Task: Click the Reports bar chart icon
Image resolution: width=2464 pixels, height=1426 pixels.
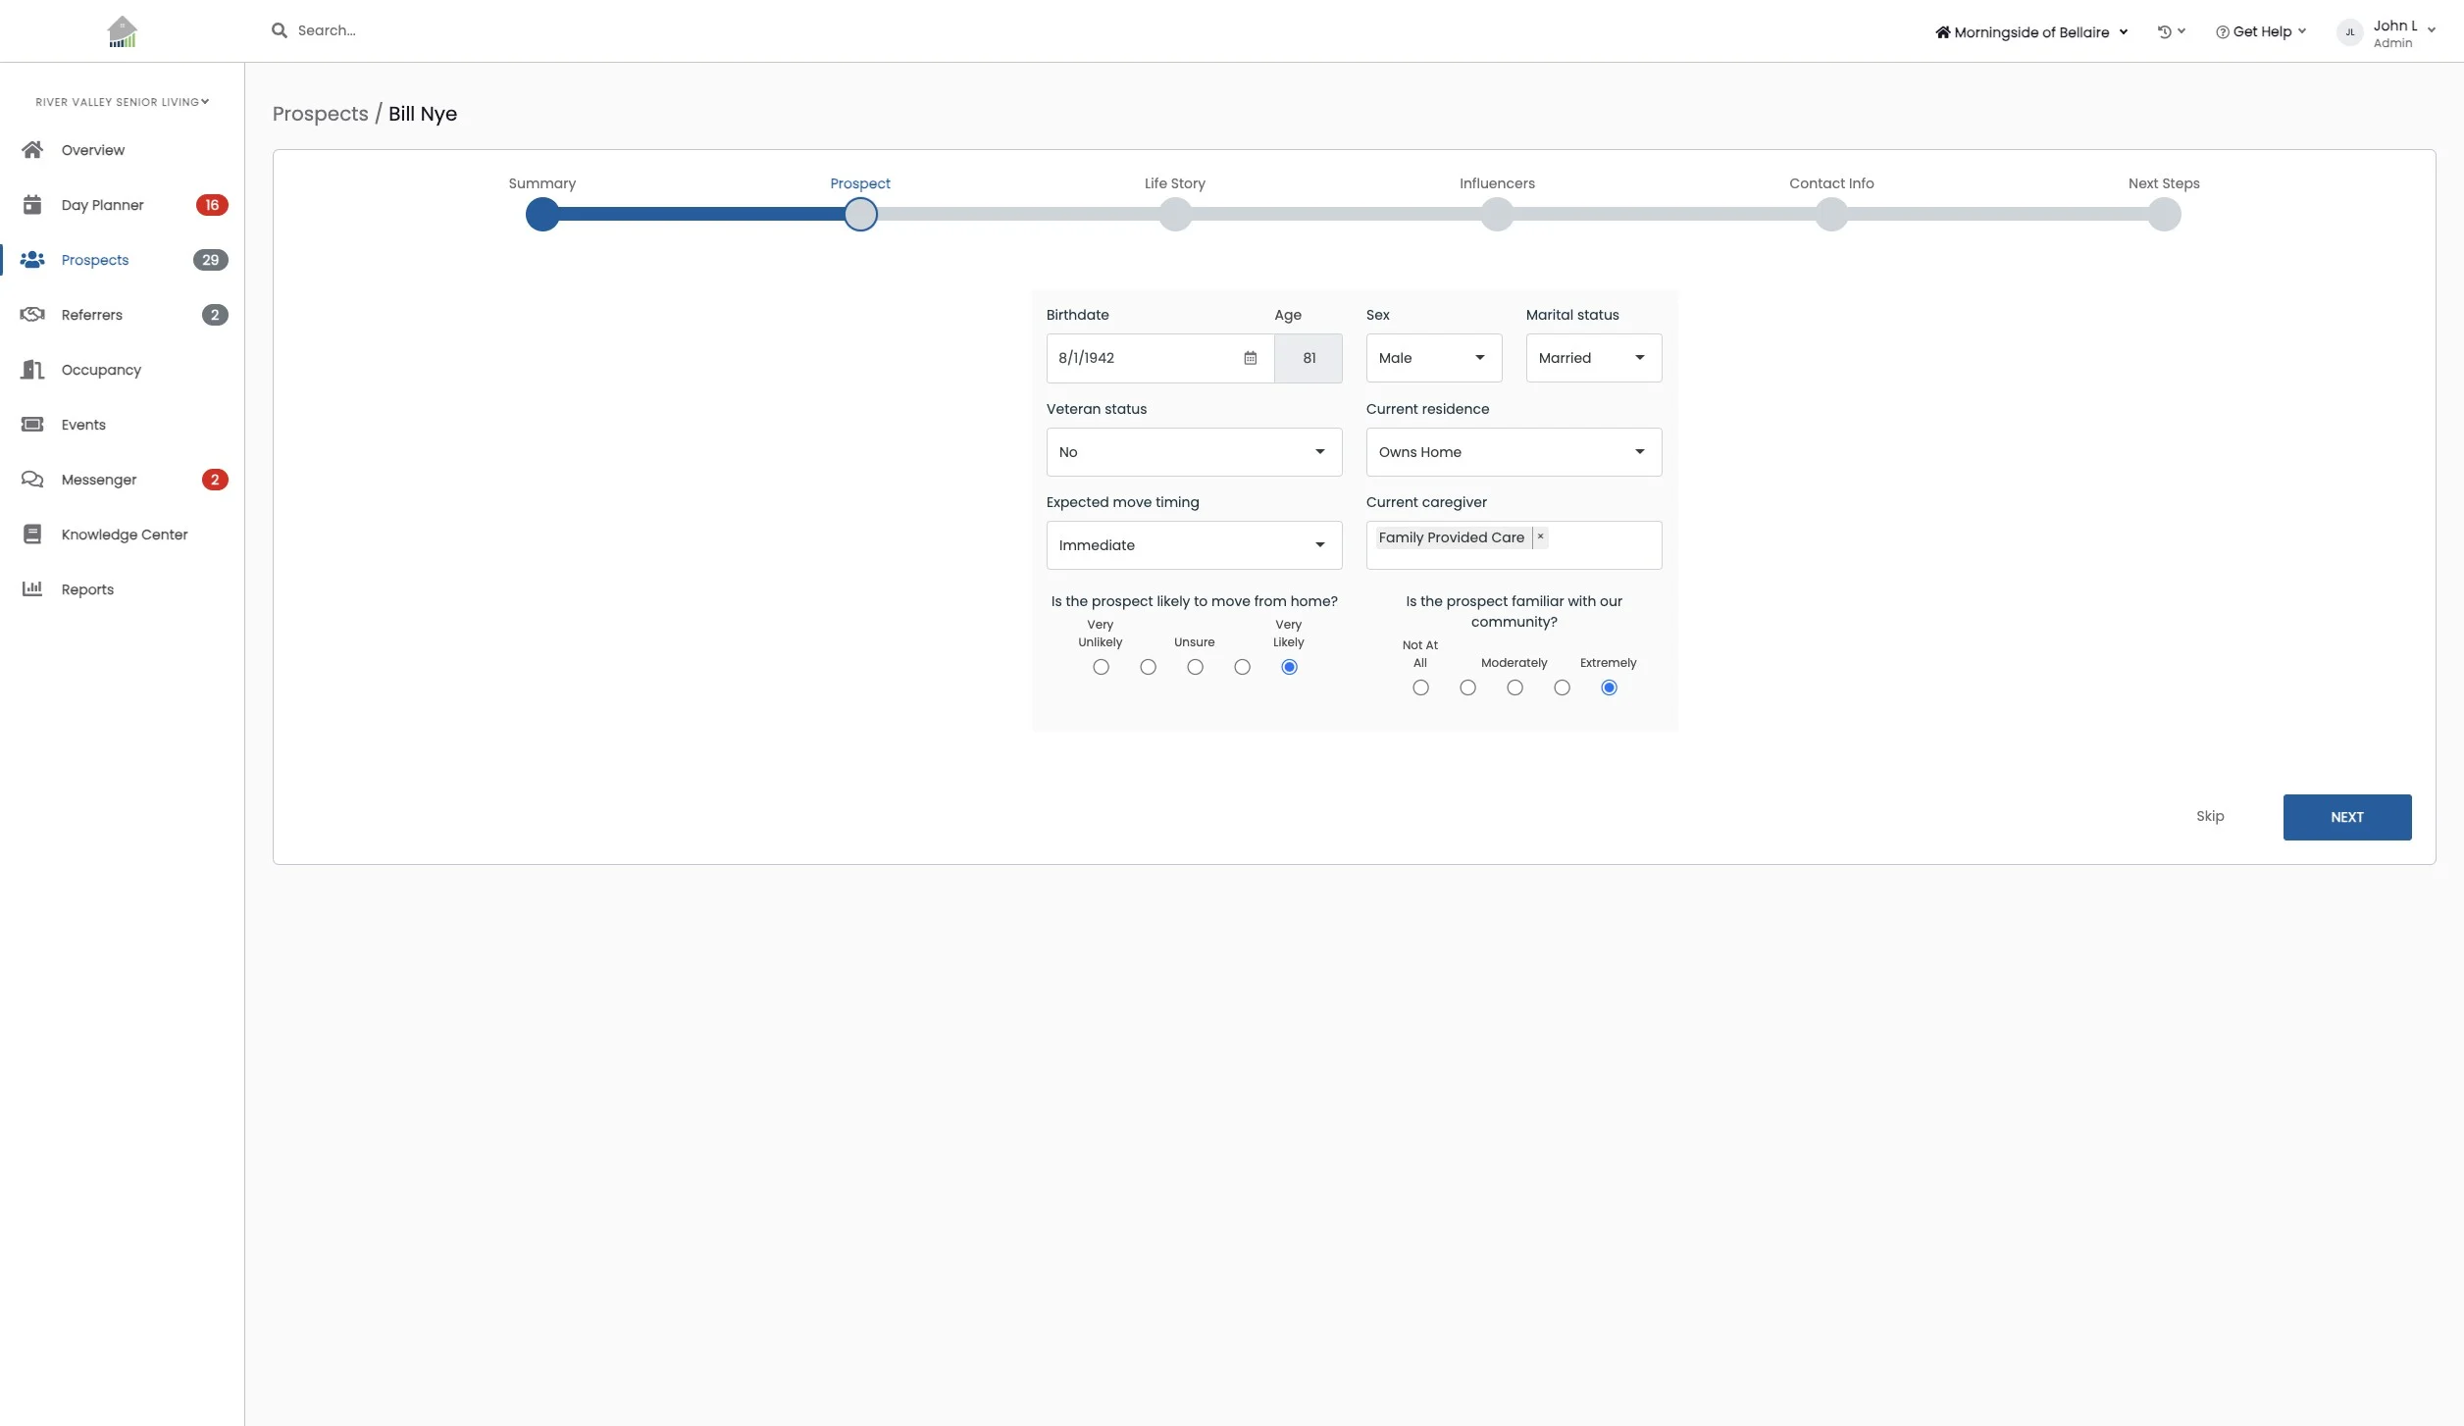Action: point(32,589)
